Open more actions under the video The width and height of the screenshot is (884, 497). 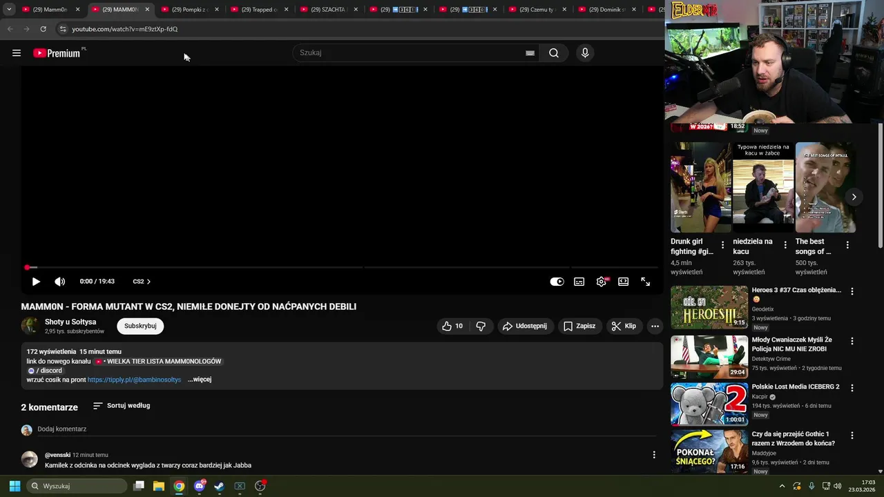click(x=655, y=326)
